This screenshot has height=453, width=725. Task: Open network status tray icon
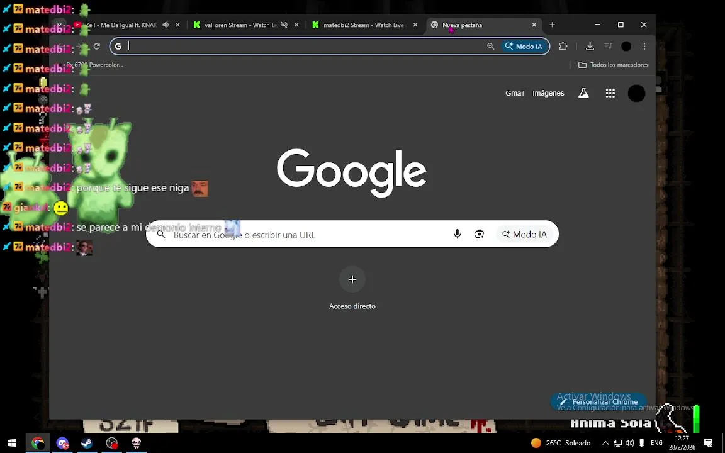[x=618, y=444]
